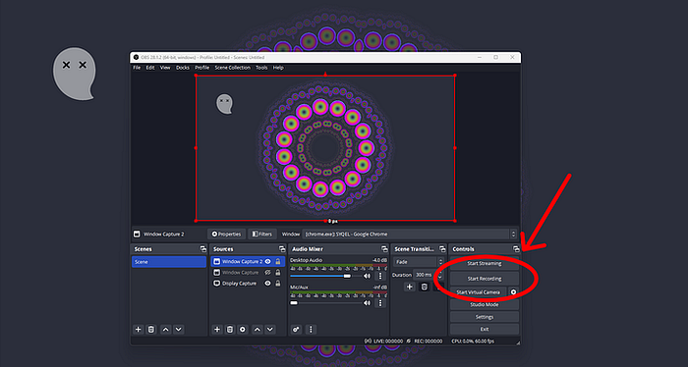Open advanced audio properties gear icon
The image size is (688, 367).
296,330
